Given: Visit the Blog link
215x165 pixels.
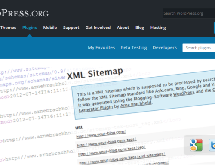Looking at the screenshot, I should [140, 28].
